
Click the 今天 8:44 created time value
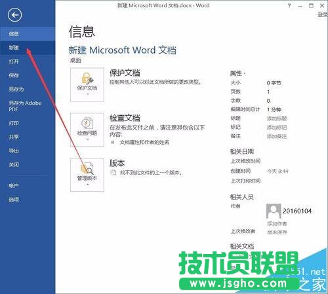click(x=277, y=172)
